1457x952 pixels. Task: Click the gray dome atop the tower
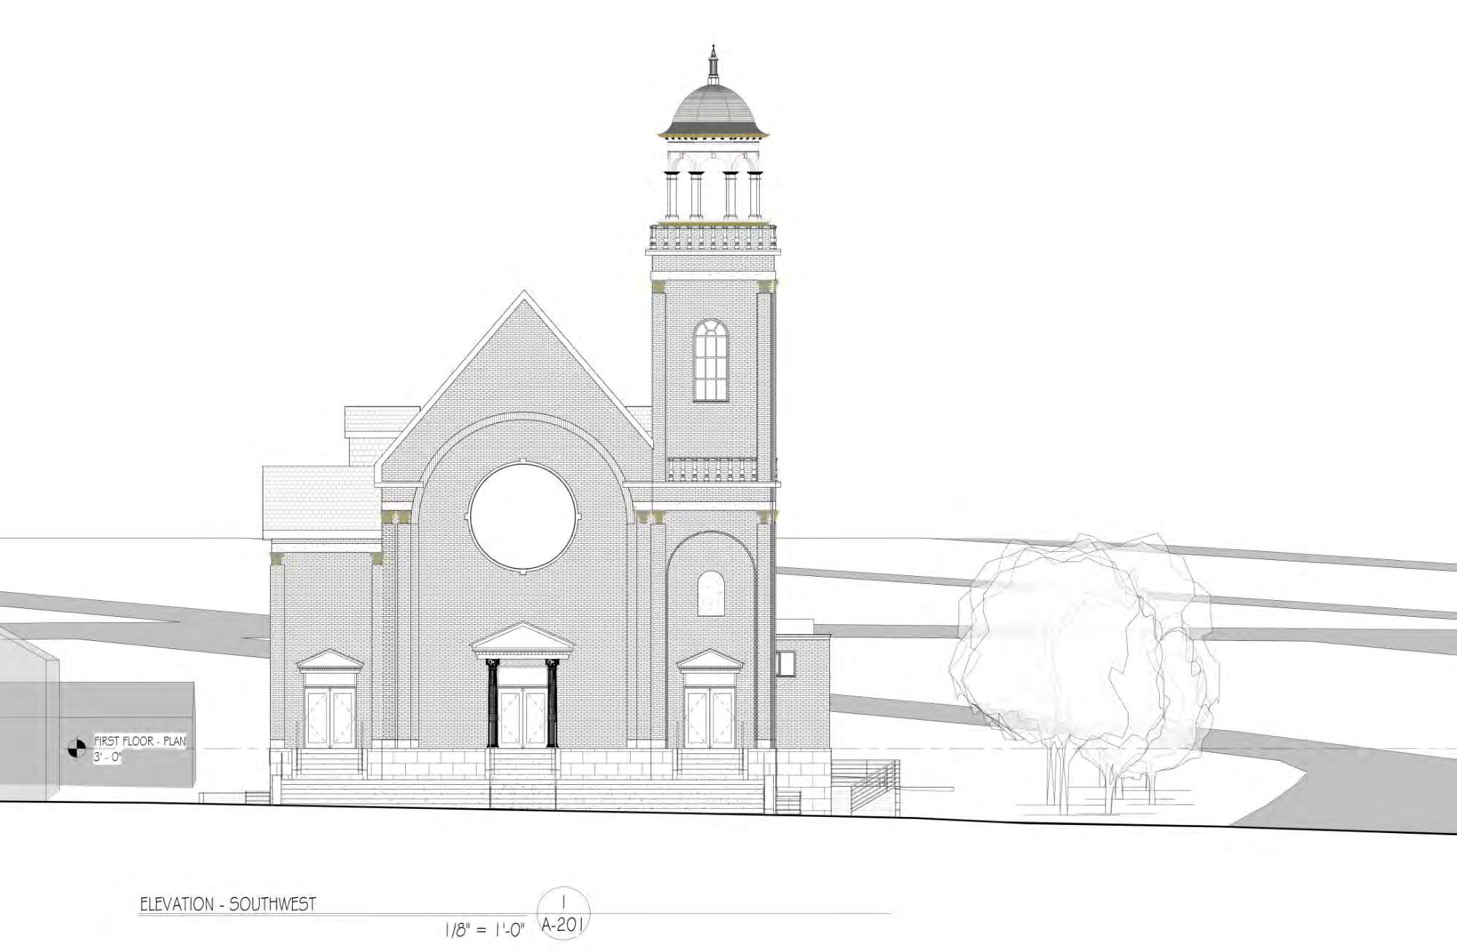(x=712, y=108)
